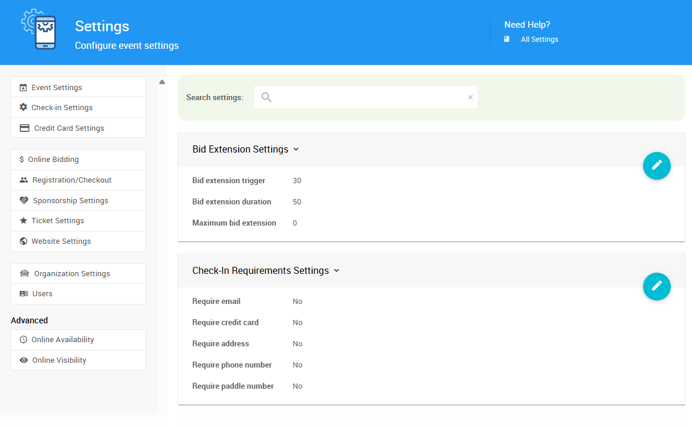The width and height of the screenshot is (692, 427).
Task: Open Event Settings via its calendar icon
Action: click(22, 87)
